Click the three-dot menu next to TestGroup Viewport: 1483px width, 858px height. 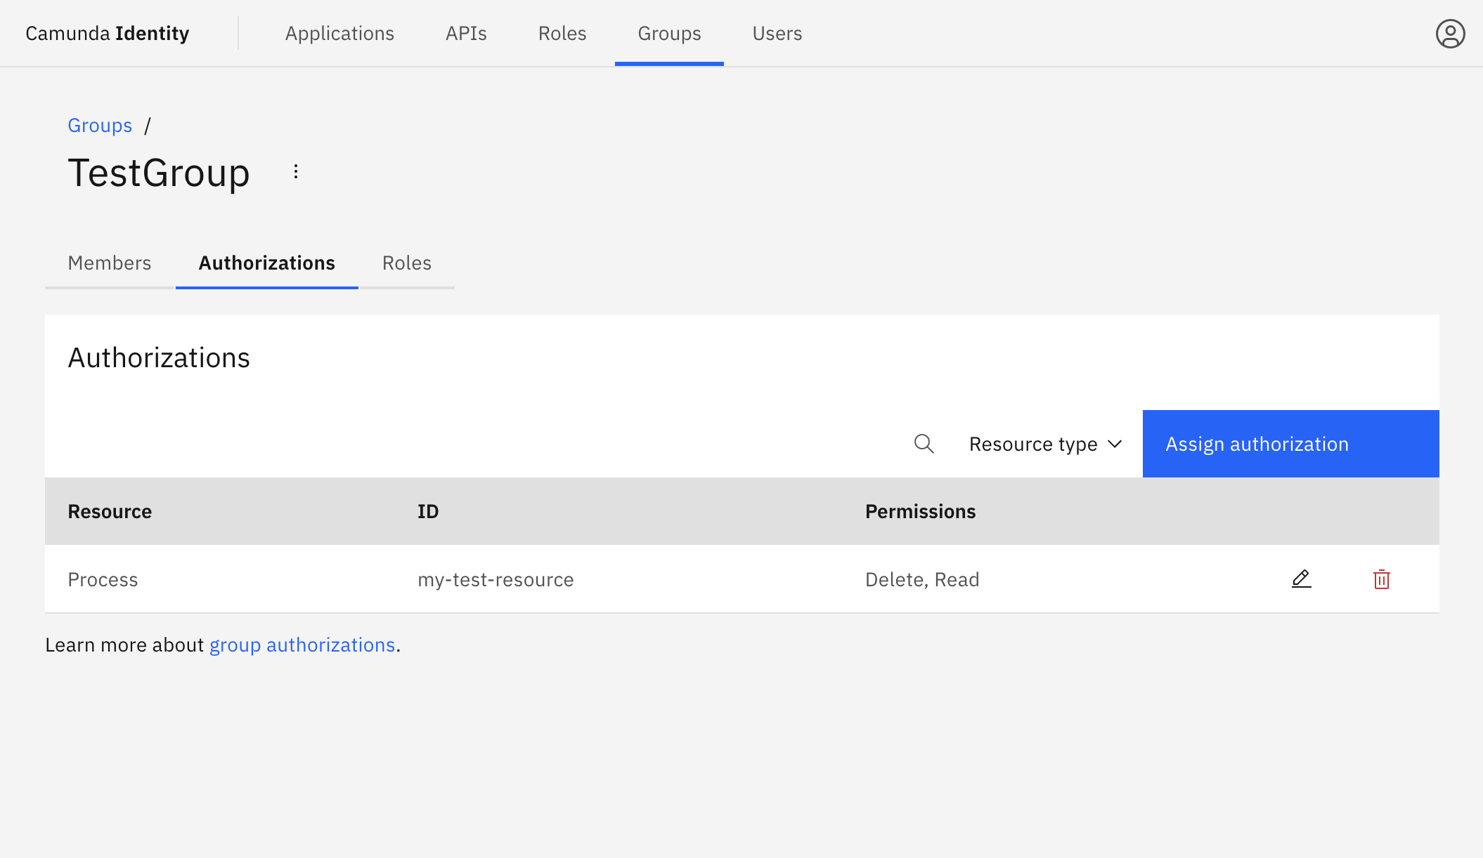[x=297, y=171]
